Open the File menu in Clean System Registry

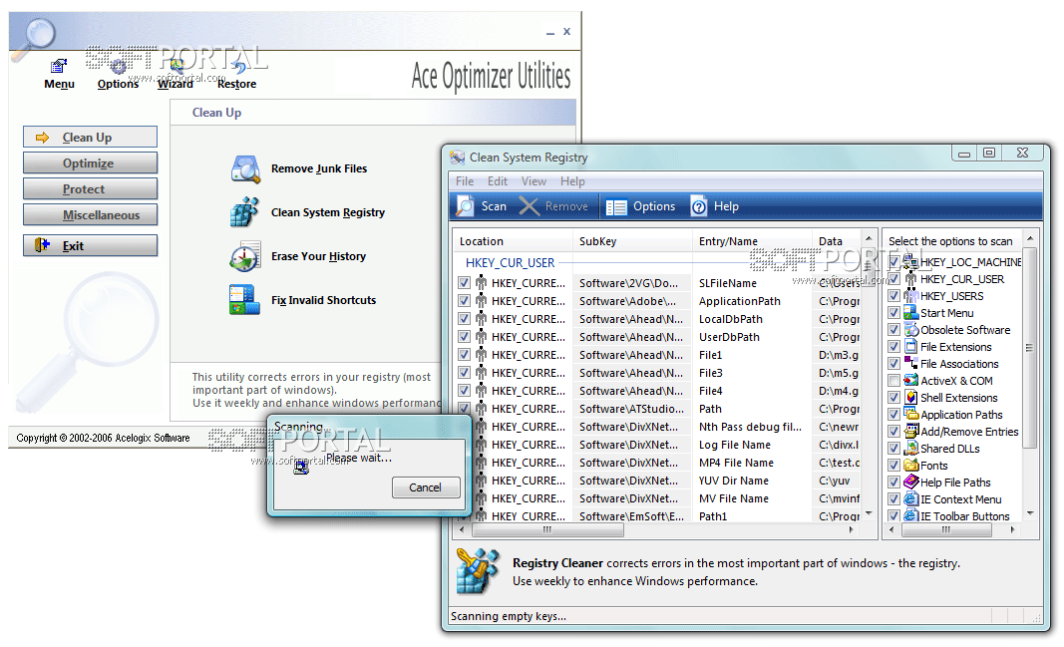[x=465, y=181]
